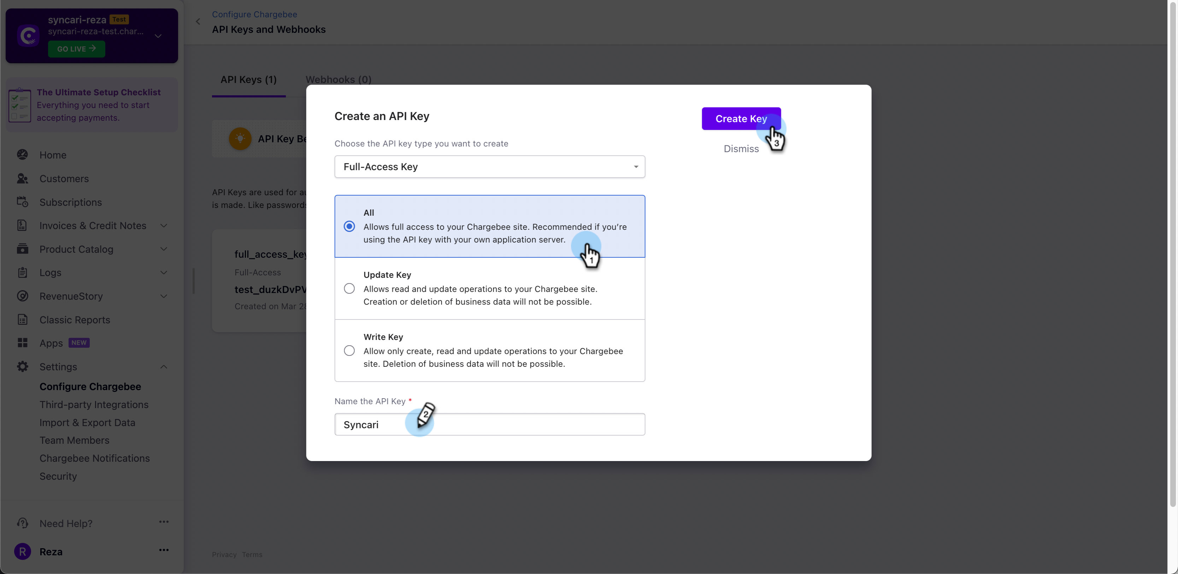The image size is (1178, 574).
Task: Open Third-party Integrations settings item
Action: 94,405
